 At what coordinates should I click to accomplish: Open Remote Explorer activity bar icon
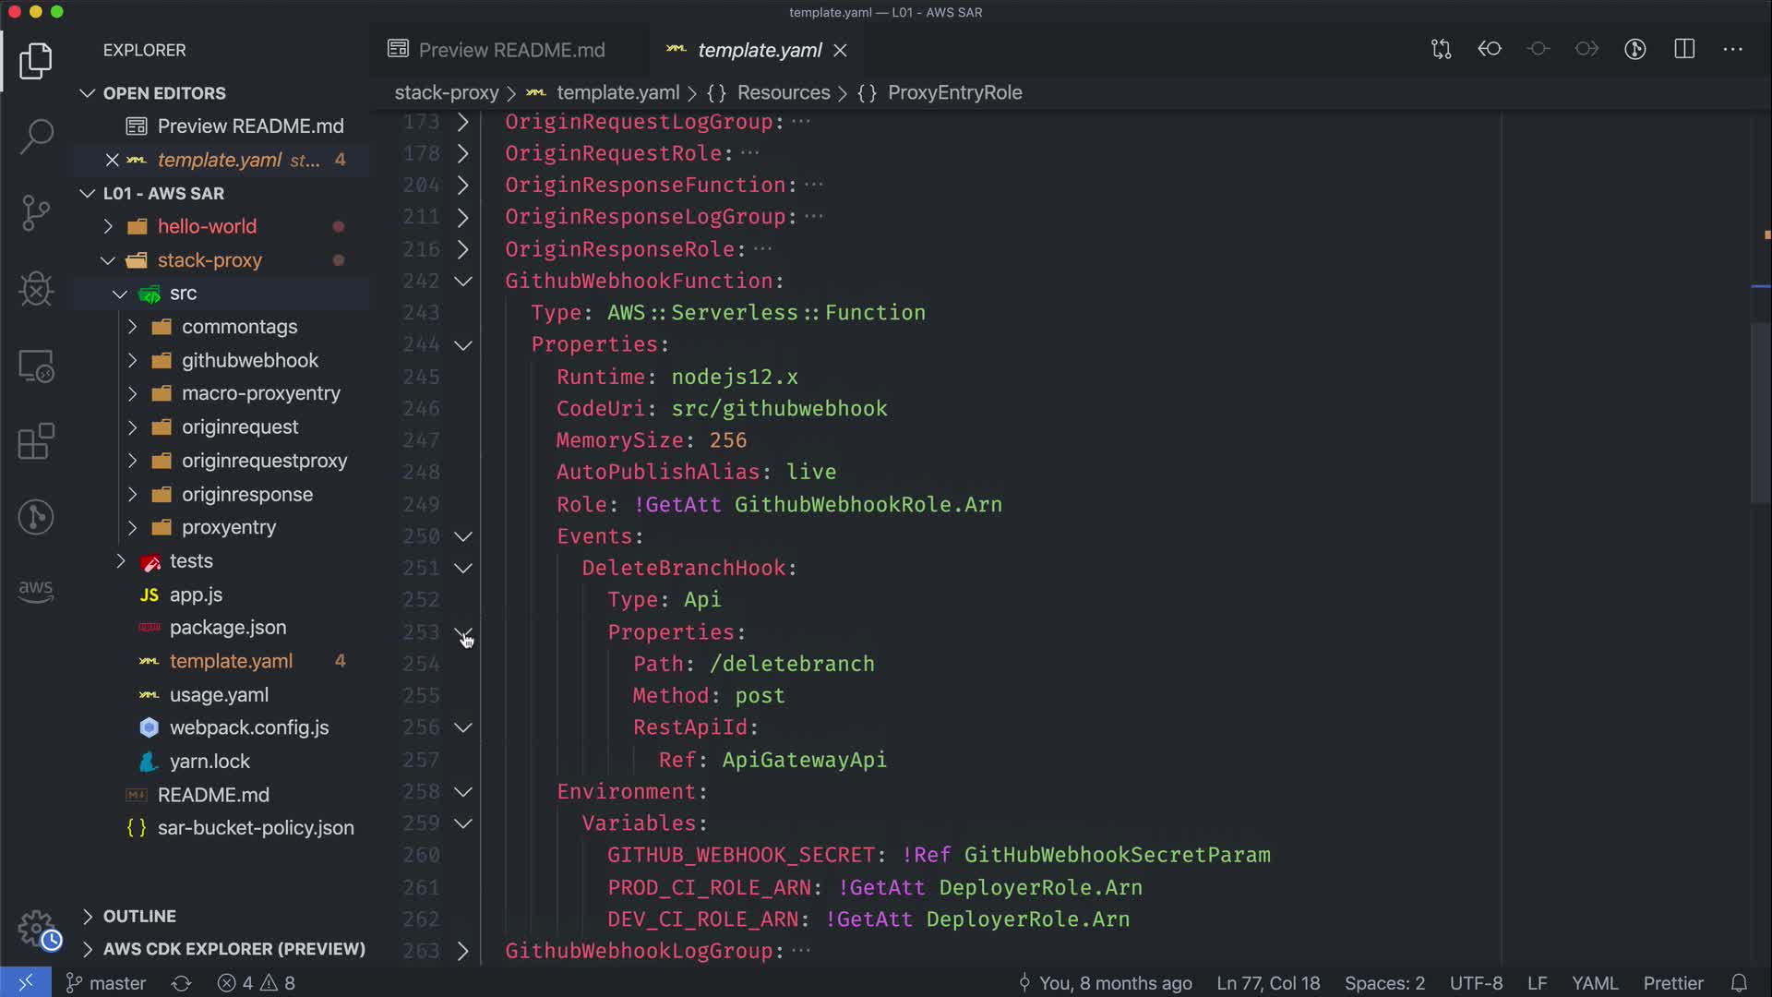pos(36,366)
